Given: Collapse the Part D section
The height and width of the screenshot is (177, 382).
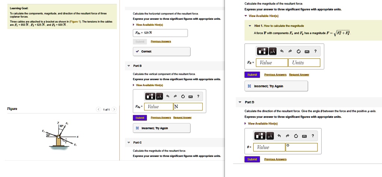Looking at the screenshot, I should pyautogui.click(x=240, y=102).
